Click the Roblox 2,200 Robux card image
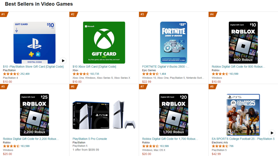This screenshot has height=156, width=278. [x=34, y=115]
